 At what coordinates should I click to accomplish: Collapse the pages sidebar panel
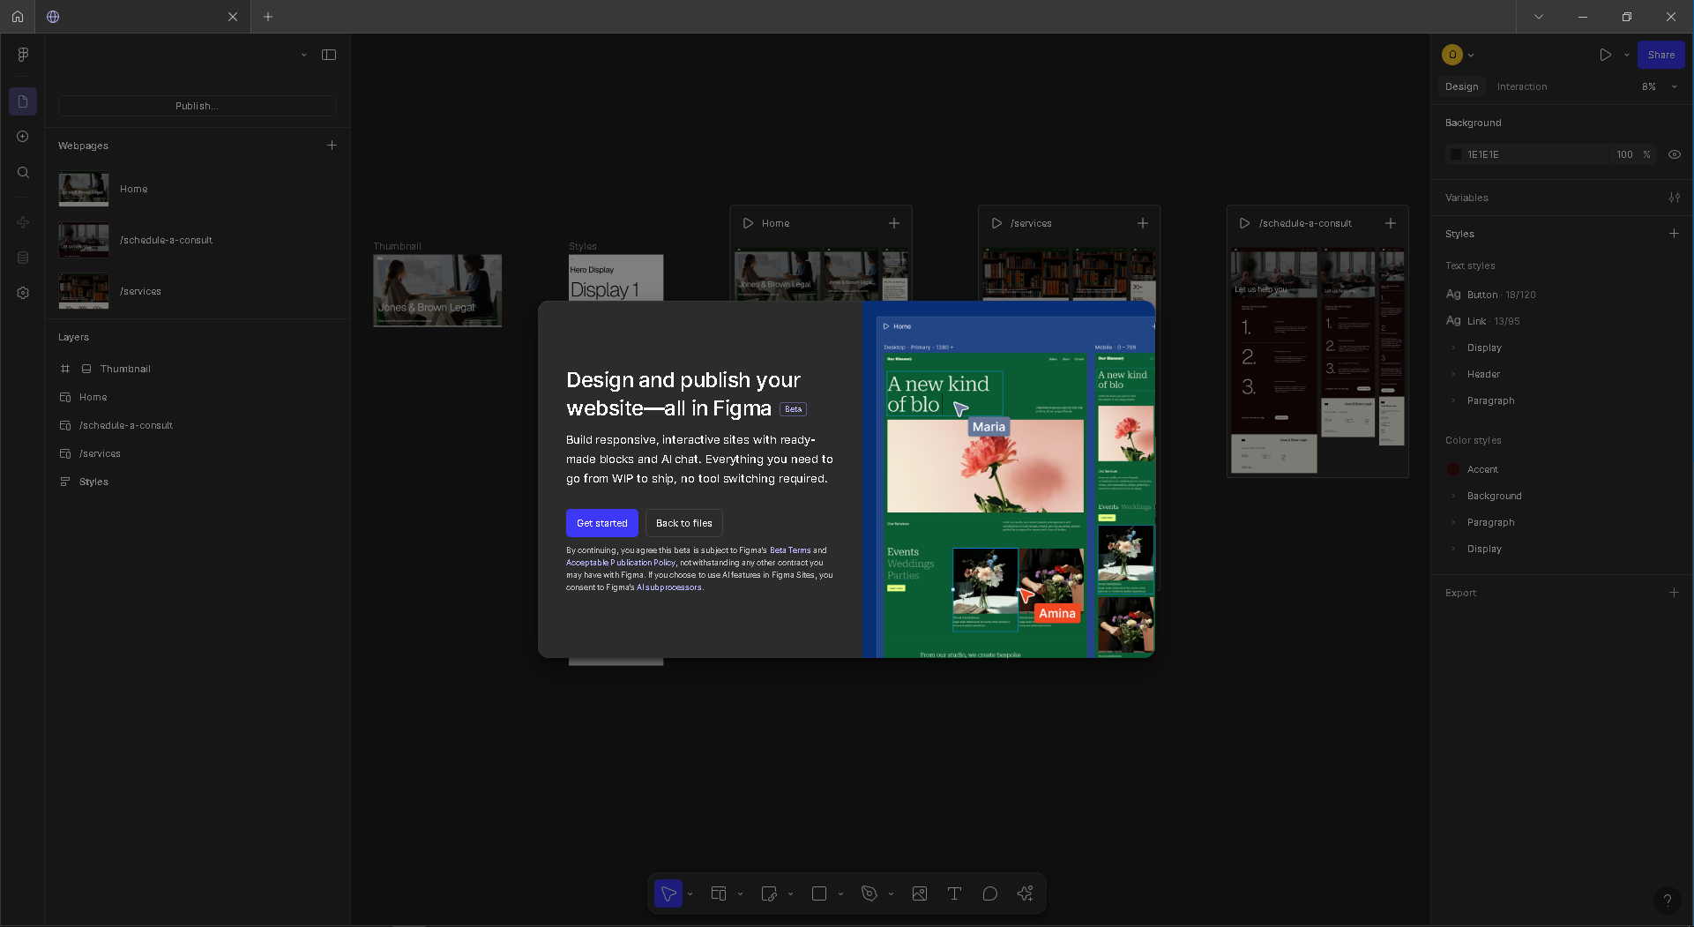coord(329,55)
